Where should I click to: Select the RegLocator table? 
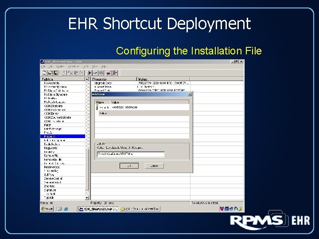(x=62, y=148)
